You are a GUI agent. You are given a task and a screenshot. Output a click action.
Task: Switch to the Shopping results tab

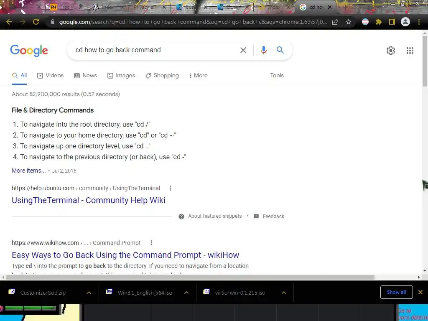(x=162, y=76)
